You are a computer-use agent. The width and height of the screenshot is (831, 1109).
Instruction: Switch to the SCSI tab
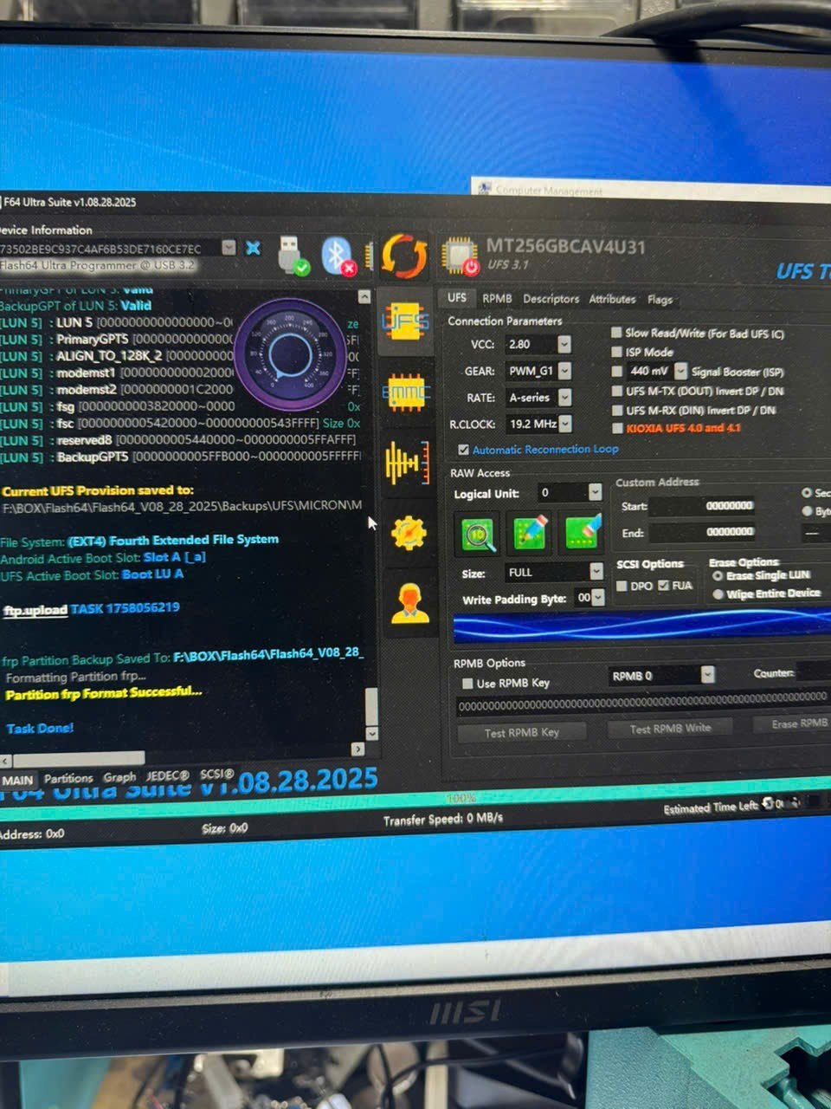click(x=217, y=774)
